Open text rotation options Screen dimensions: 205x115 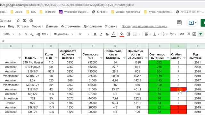pyautogui.click(x=173, y=34)
